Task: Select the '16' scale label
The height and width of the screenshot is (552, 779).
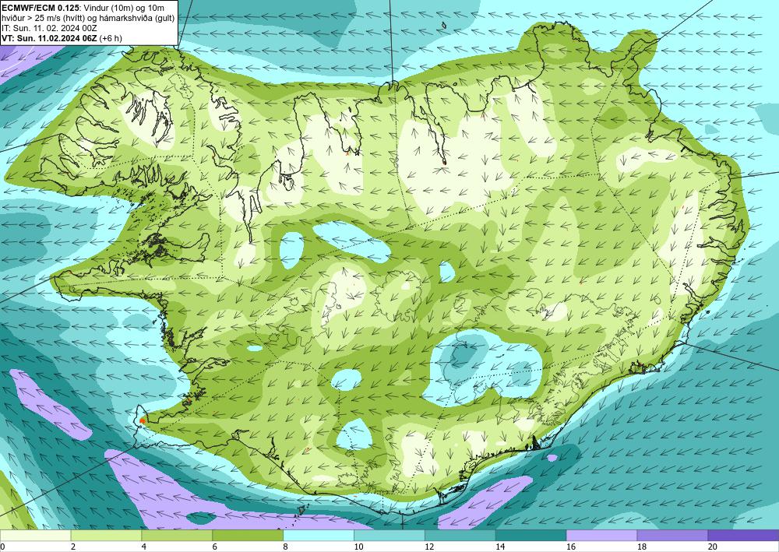Action: 571,547
